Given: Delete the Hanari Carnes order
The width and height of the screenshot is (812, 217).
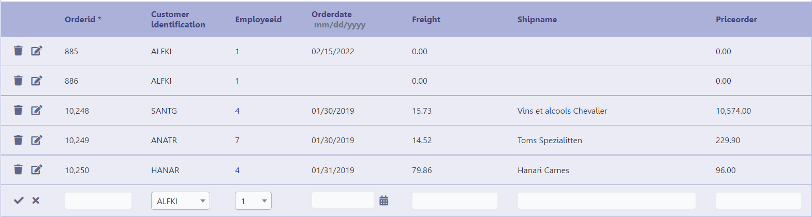Looking at the screenshot, I should coord(18,169).
